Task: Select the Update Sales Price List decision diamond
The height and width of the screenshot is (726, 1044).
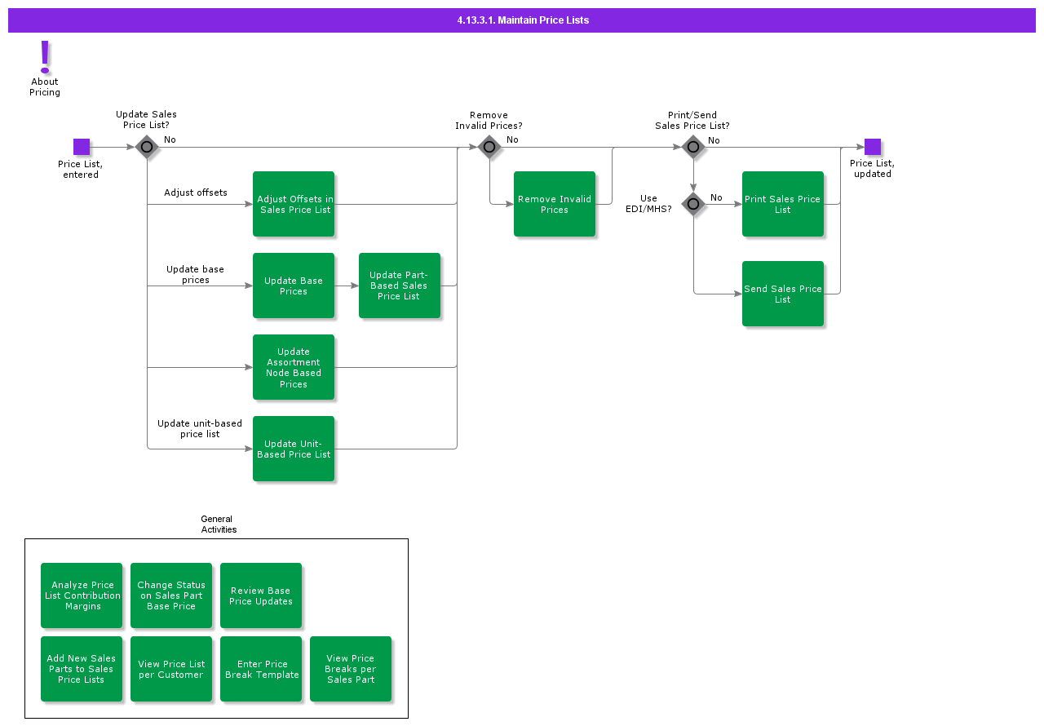Action: (x=147, y=147)
